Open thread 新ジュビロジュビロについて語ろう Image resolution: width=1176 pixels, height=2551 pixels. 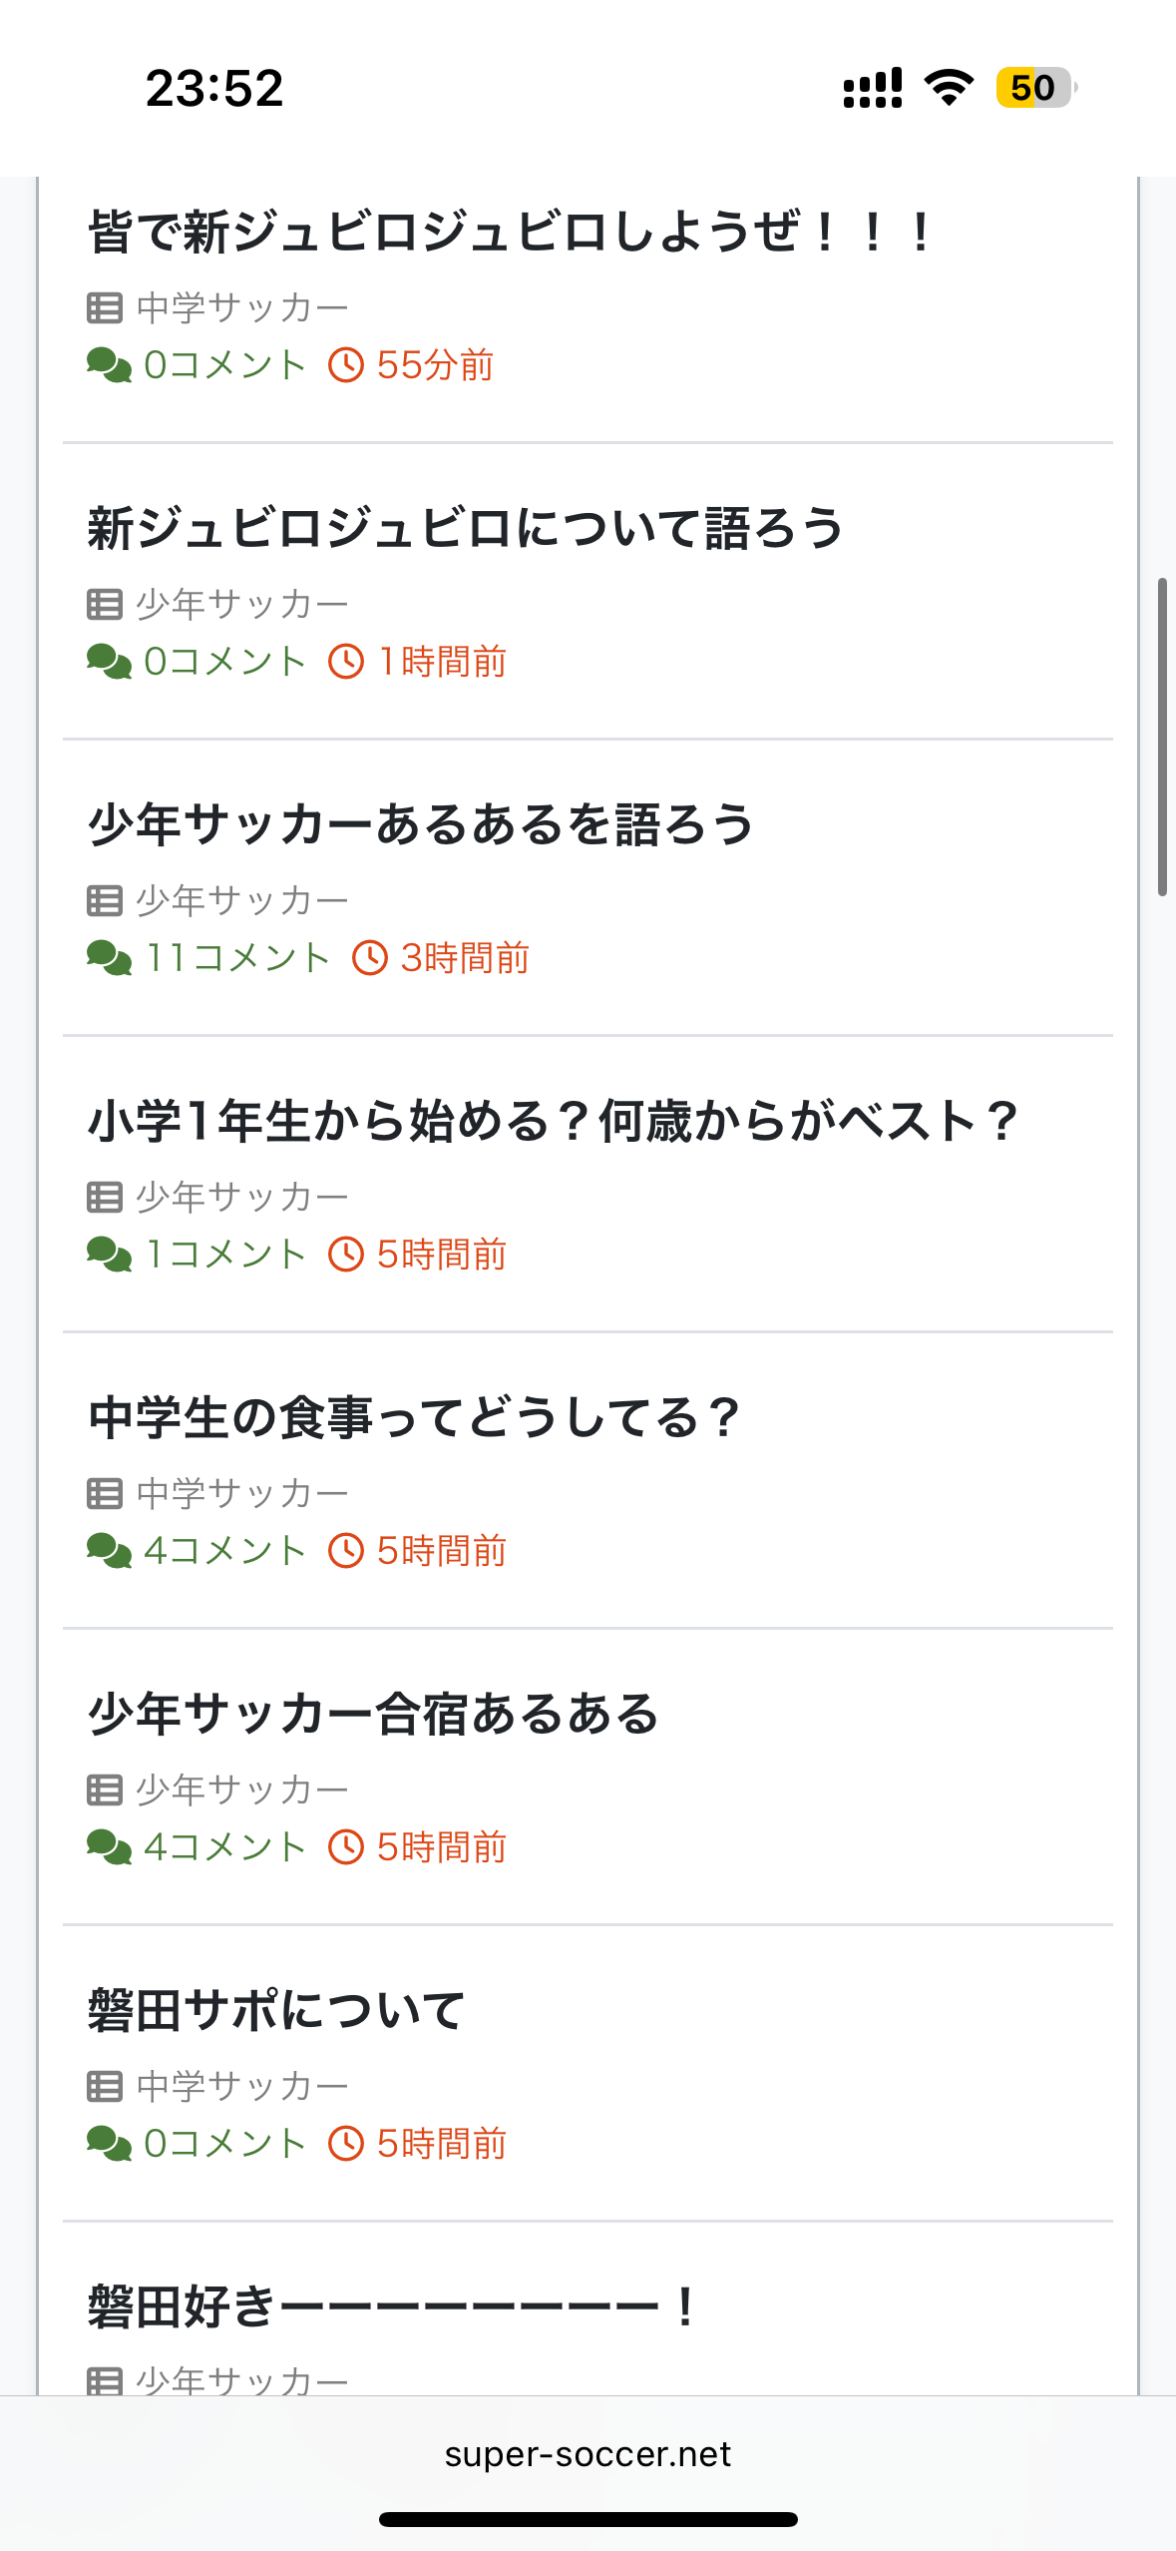click(x=466, y=529)
